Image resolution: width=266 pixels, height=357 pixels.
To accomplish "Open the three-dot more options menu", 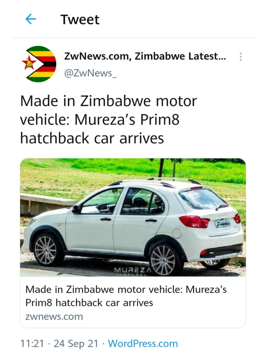I will click(241, 57).
